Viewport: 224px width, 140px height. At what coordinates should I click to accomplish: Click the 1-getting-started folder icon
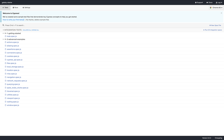(x=5, y=33)
